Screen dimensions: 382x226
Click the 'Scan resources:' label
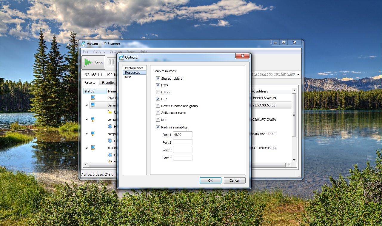tap(165, 71)
